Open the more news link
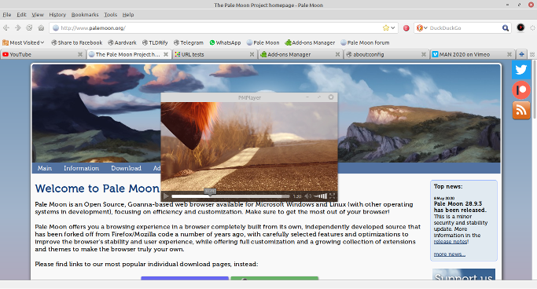The width and height of the screenshot is (537, 289). click(449, 254)
